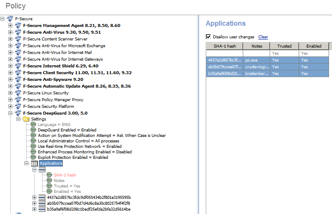Collapse the F-Secure DeepGuard node
332x214 pixels.
coord(10,113)
